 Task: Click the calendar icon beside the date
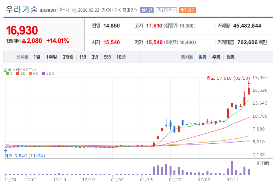75,11
